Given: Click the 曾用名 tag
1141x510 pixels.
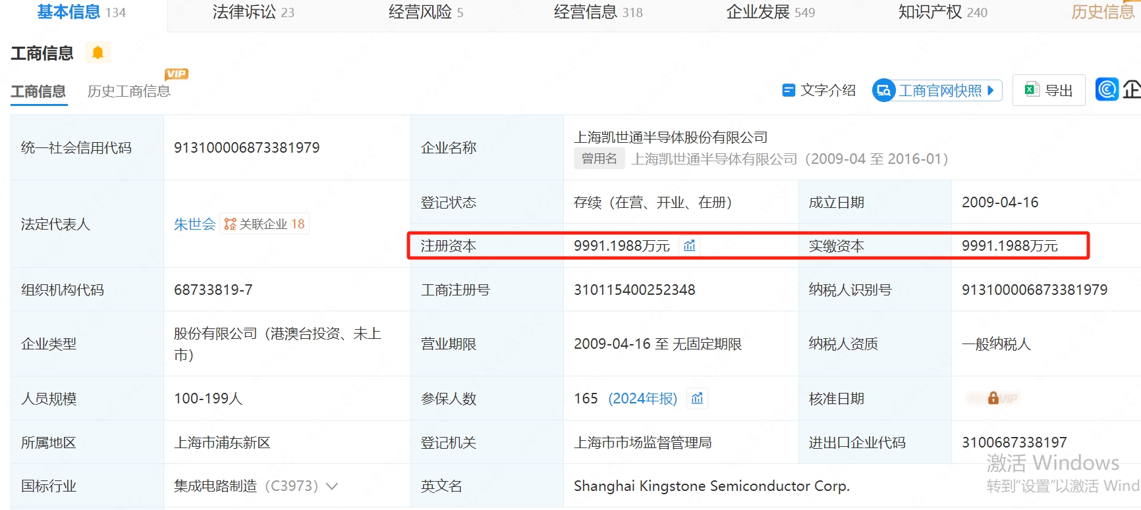Looking at the screenshot, I should pyautogui.click(x=599, y=159).
